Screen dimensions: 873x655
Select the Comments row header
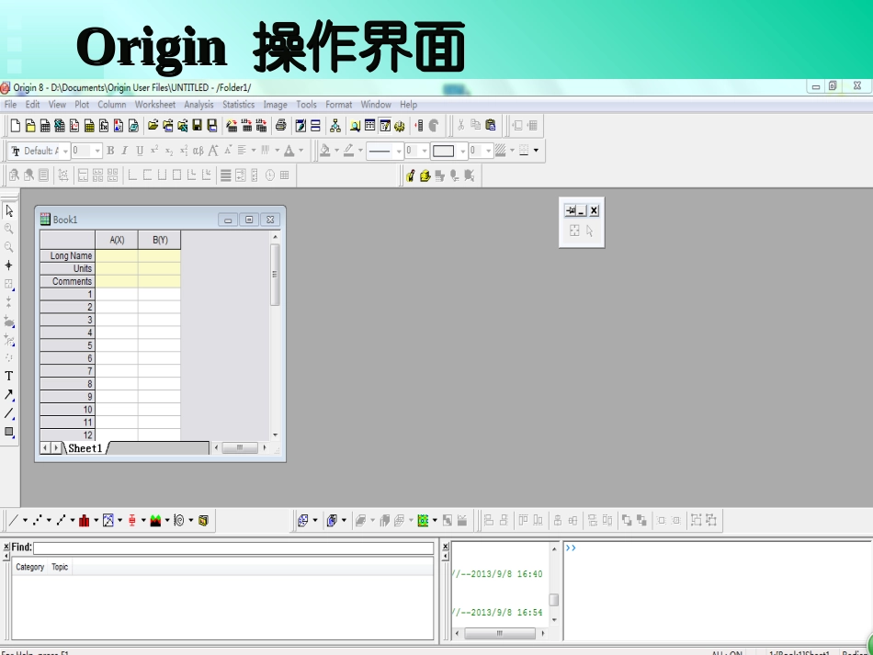click(x=67, y=282)
